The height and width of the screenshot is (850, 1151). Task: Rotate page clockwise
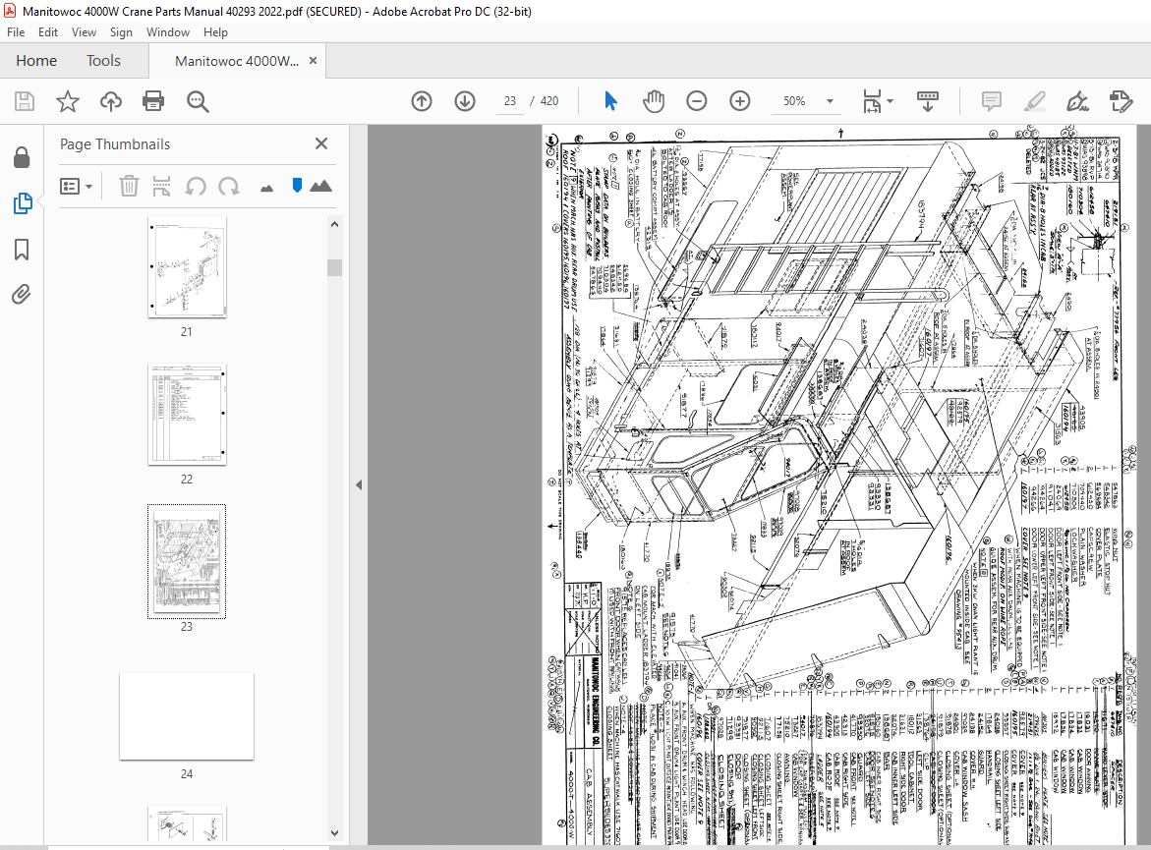tap(229, 187)
